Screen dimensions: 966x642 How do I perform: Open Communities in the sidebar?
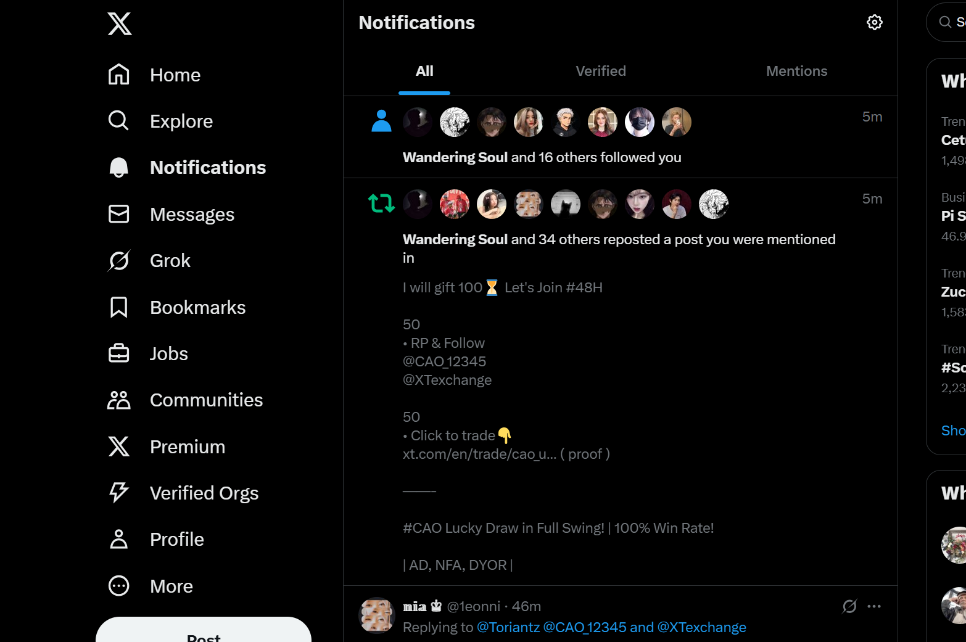click(186, 400)
